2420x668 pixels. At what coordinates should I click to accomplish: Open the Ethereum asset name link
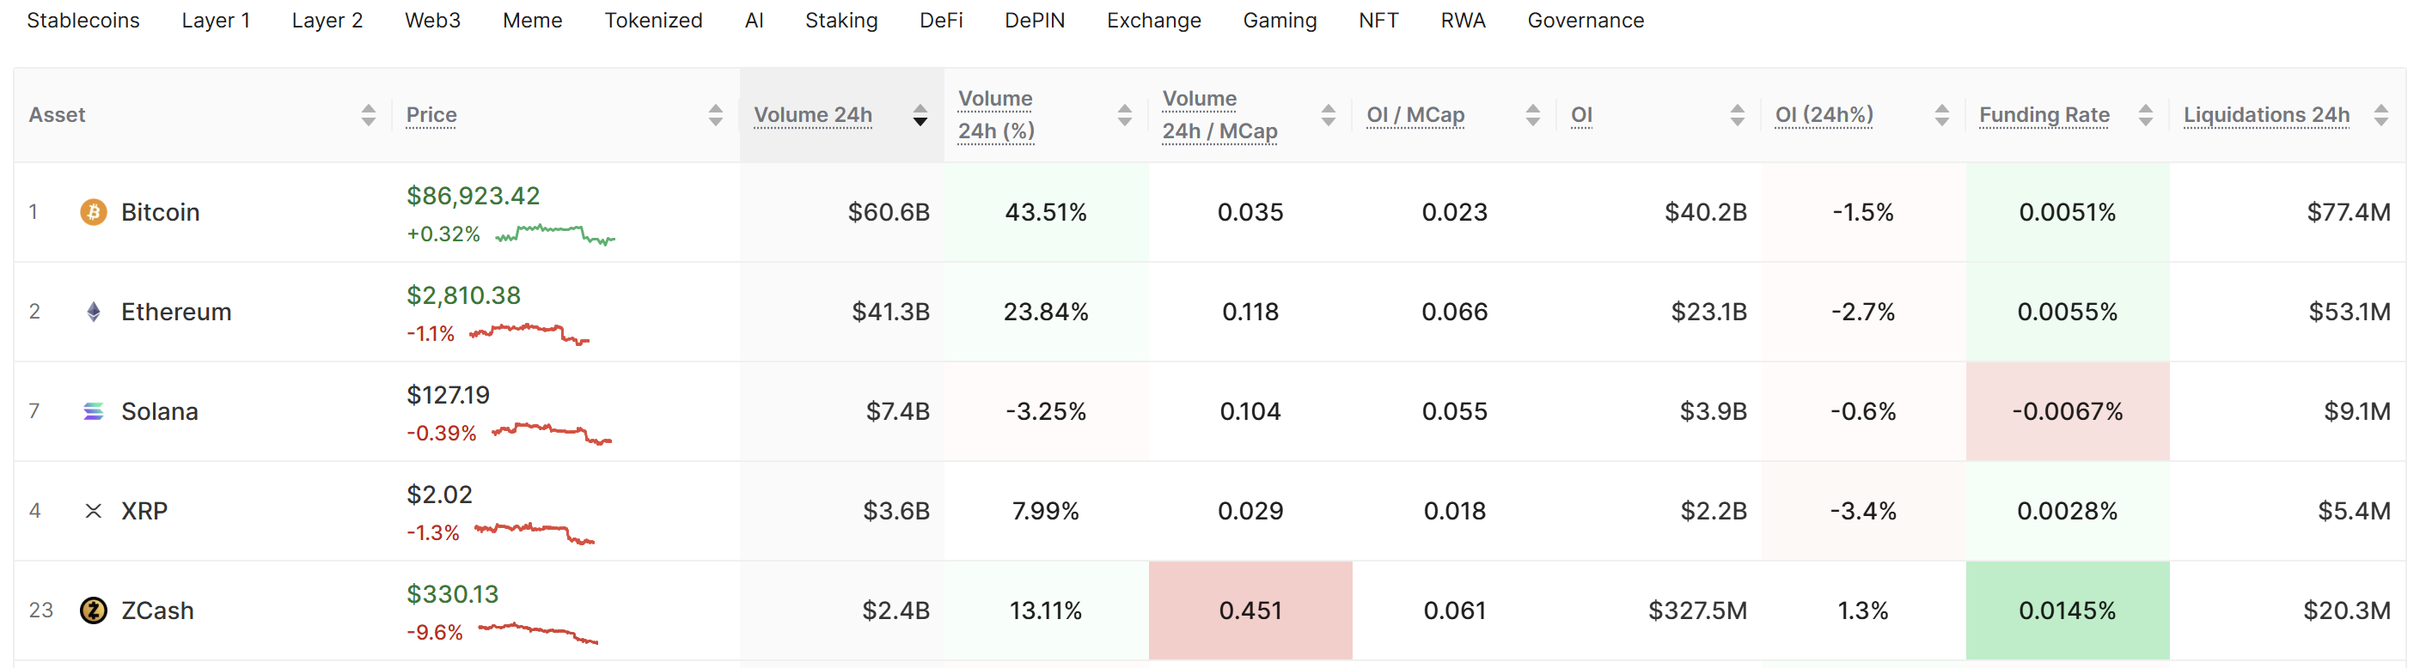(175, 312)
